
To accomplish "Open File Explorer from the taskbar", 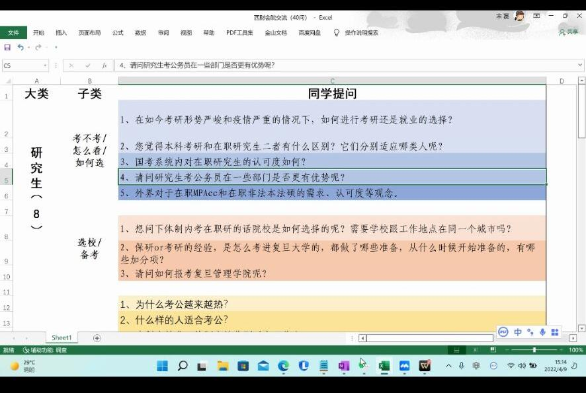I will coord(223,366).
